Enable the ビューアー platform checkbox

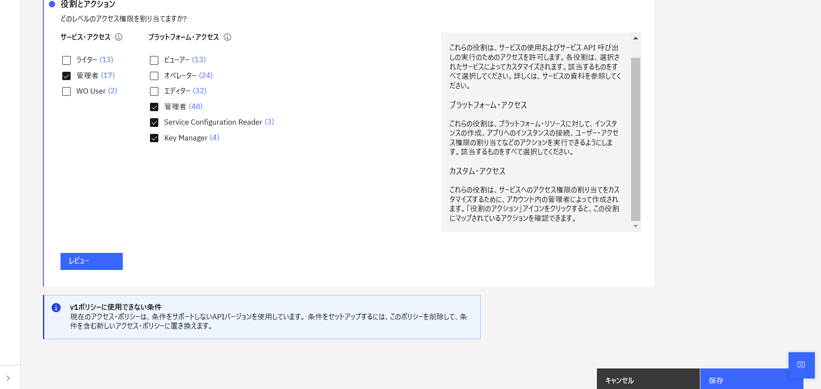tap(154, 60)
